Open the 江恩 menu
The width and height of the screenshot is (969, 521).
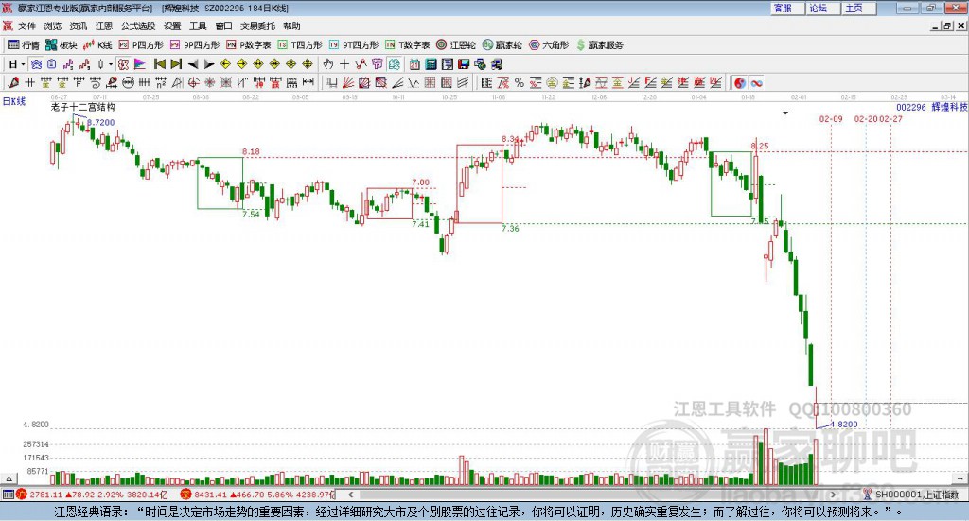pyautogui.click(x=104, y=26)
